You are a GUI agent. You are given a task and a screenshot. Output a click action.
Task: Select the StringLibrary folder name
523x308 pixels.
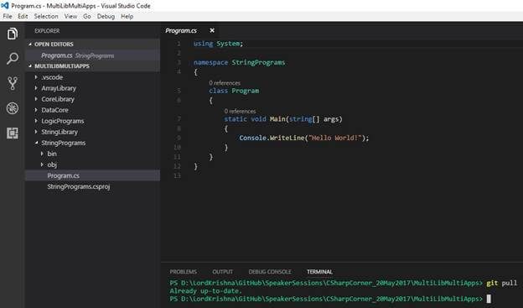coord(60,132)
